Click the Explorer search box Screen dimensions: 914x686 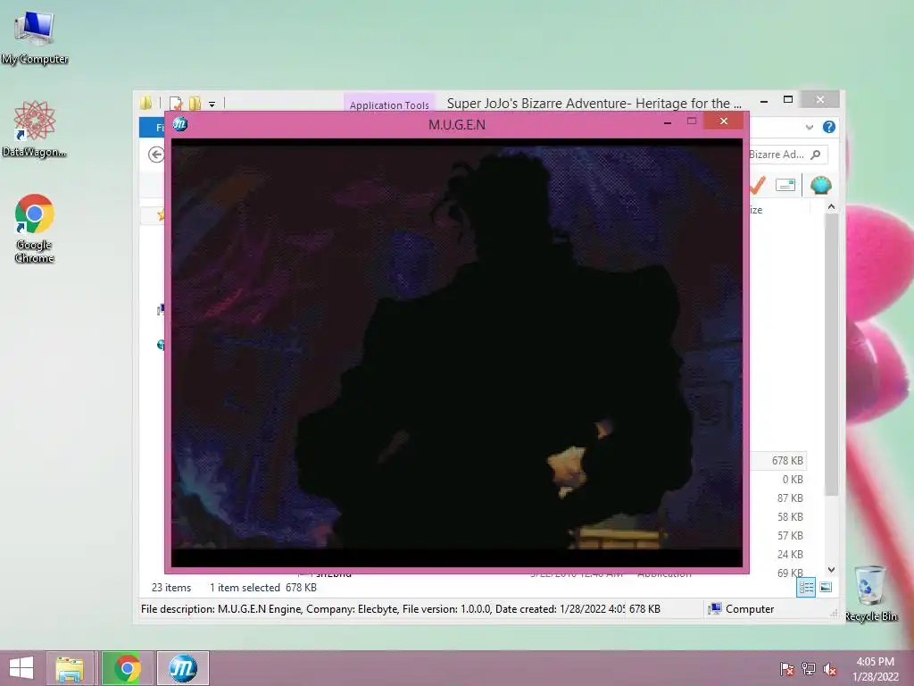[x=788, y=155]
